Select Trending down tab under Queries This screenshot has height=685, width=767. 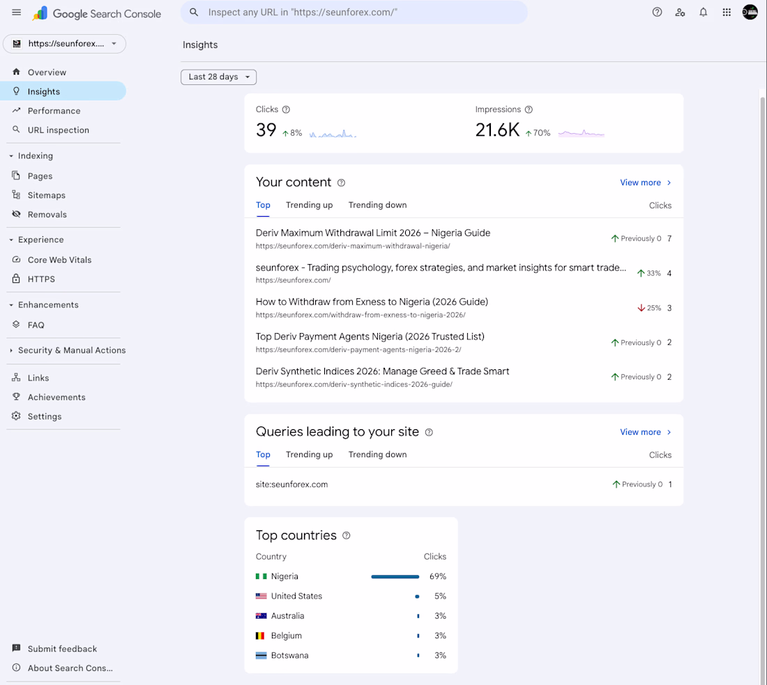coord(377,454)
